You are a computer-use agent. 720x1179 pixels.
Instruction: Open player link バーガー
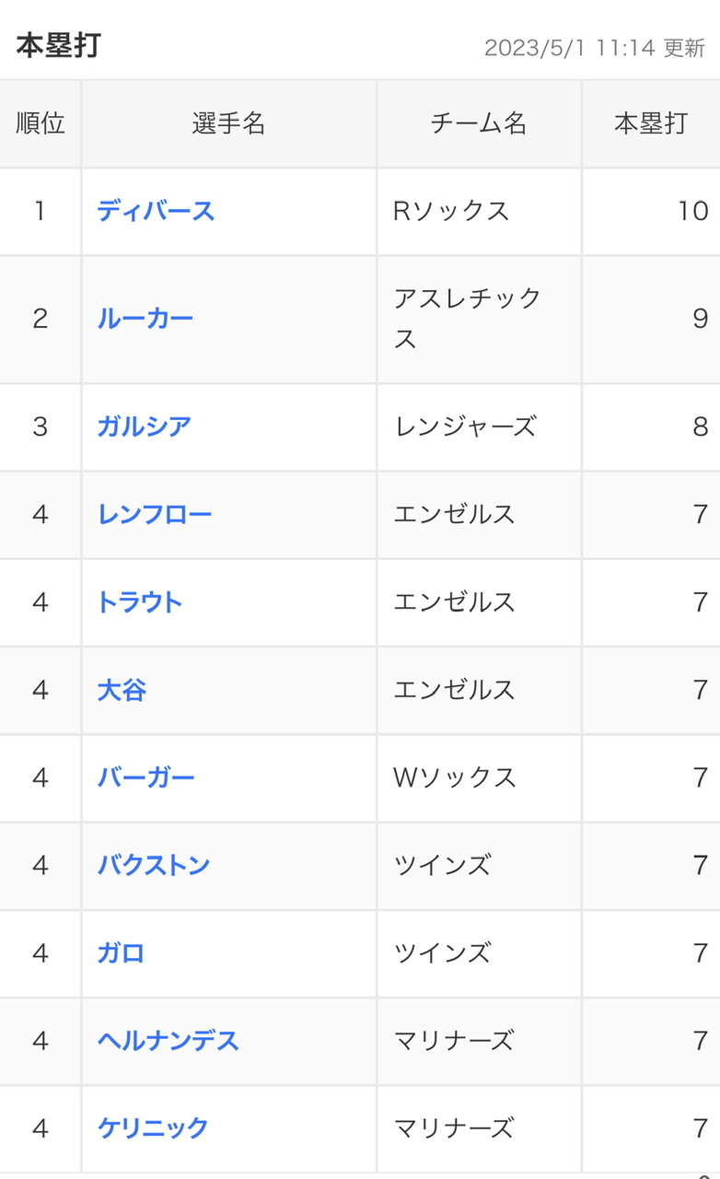pos(146,777)
